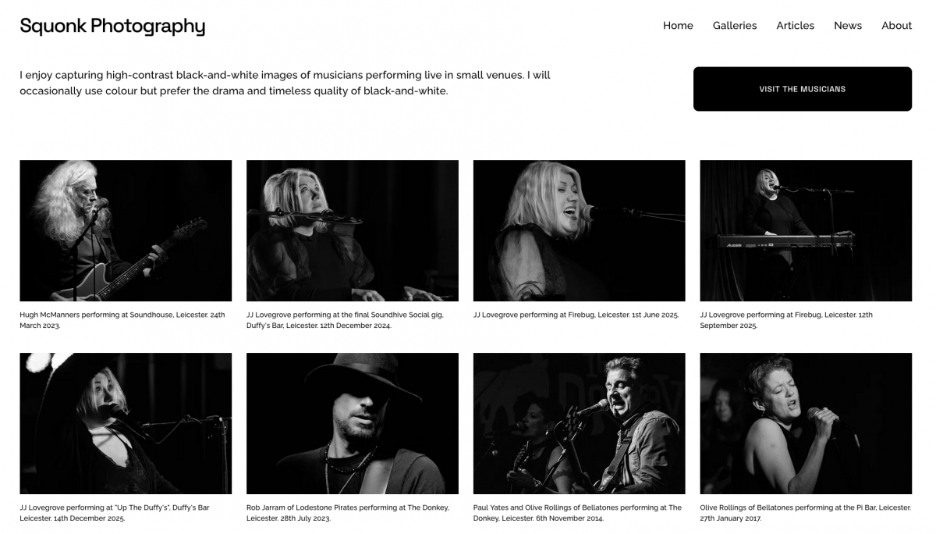Open Olive Rollings Pi Bar photo

(x=806, y=423)
